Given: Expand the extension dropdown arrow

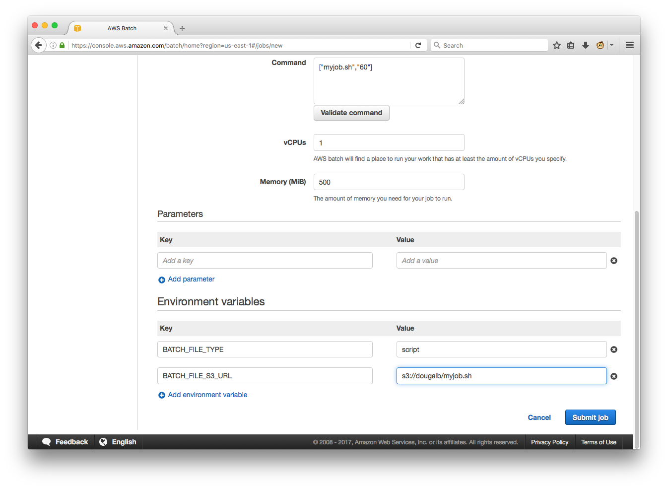Looking at the screenshot, I should point(612,45).
